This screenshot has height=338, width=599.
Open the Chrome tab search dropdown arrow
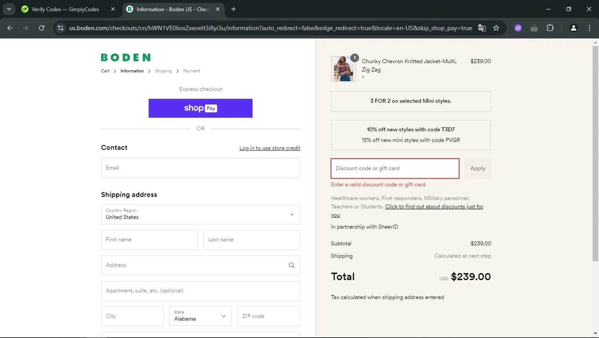coord(9,9)
